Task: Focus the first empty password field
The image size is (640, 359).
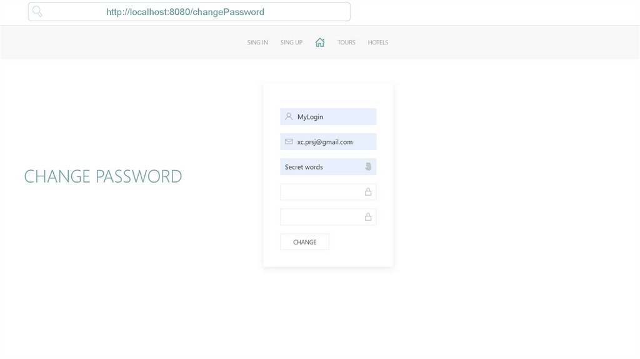Action: [322, 192]
